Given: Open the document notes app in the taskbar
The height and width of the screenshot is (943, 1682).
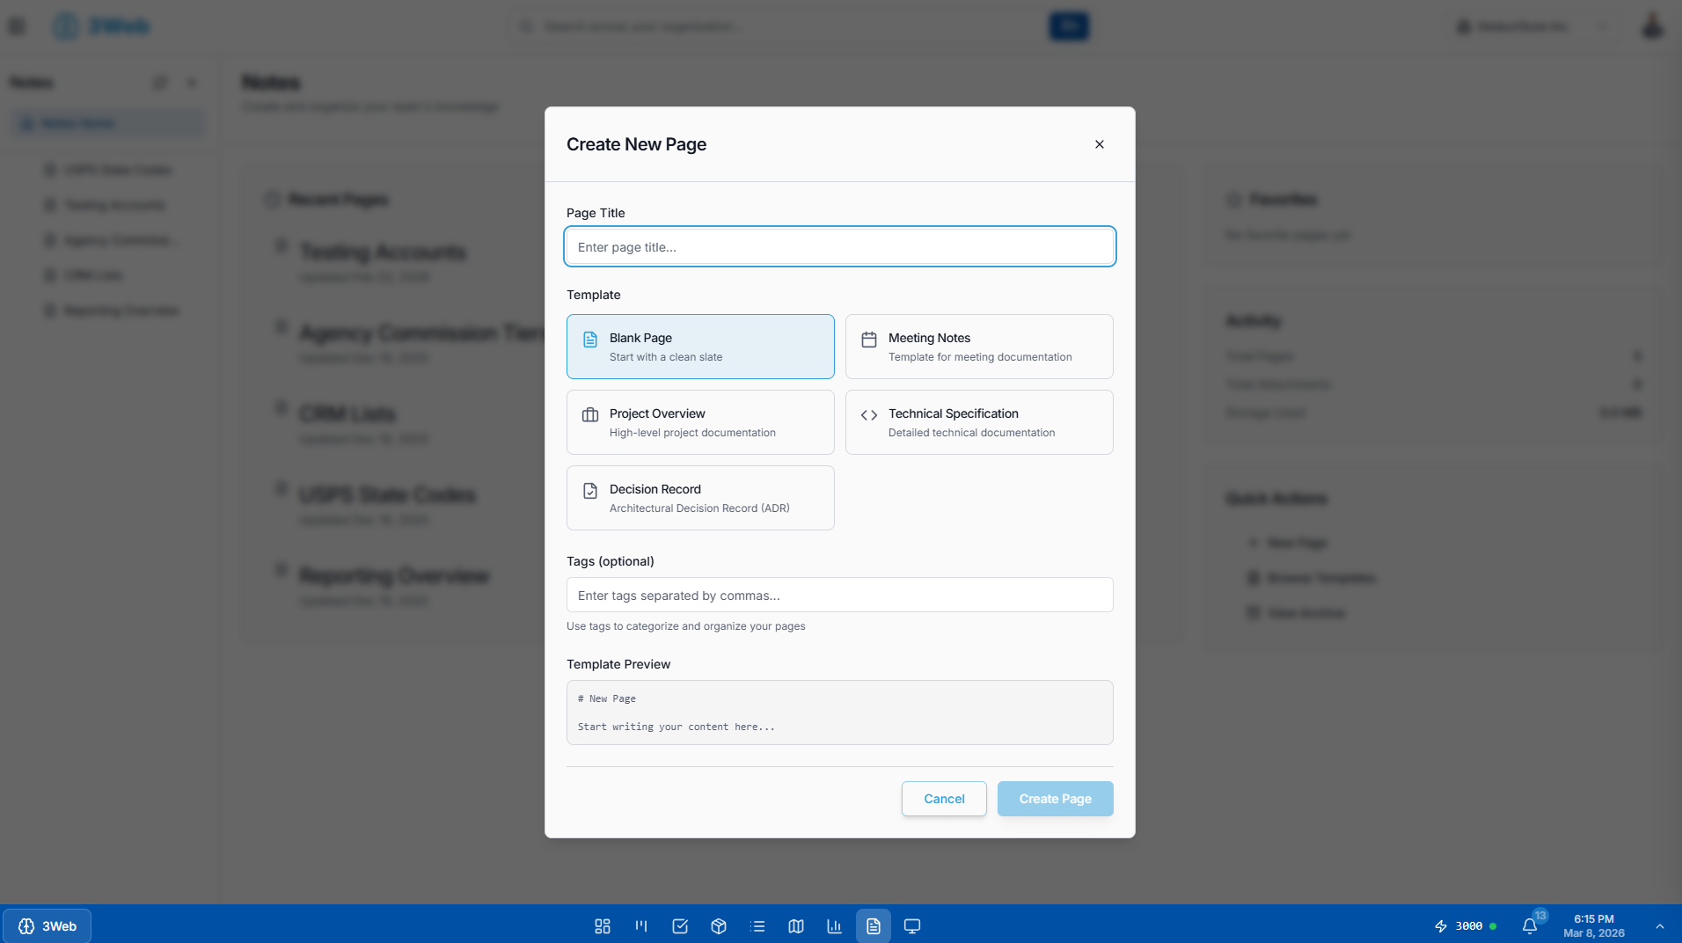Looking at the screenshot, I should click(873, 925).
